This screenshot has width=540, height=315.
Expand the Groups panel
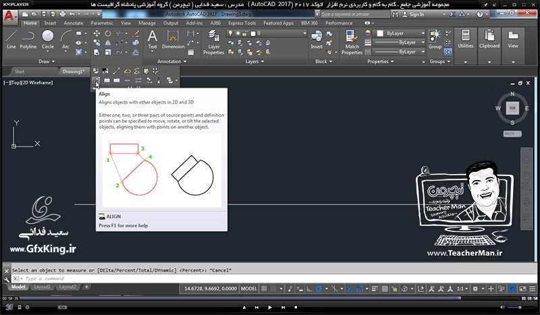440,61
